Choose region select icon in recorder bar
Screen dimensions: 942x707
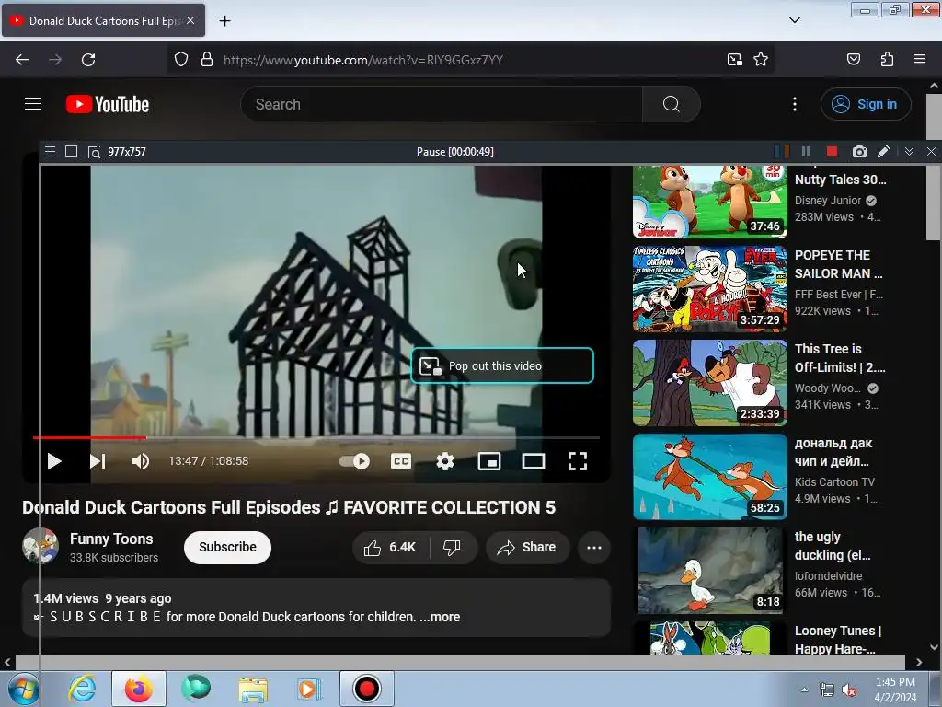(x=93, y=152)
